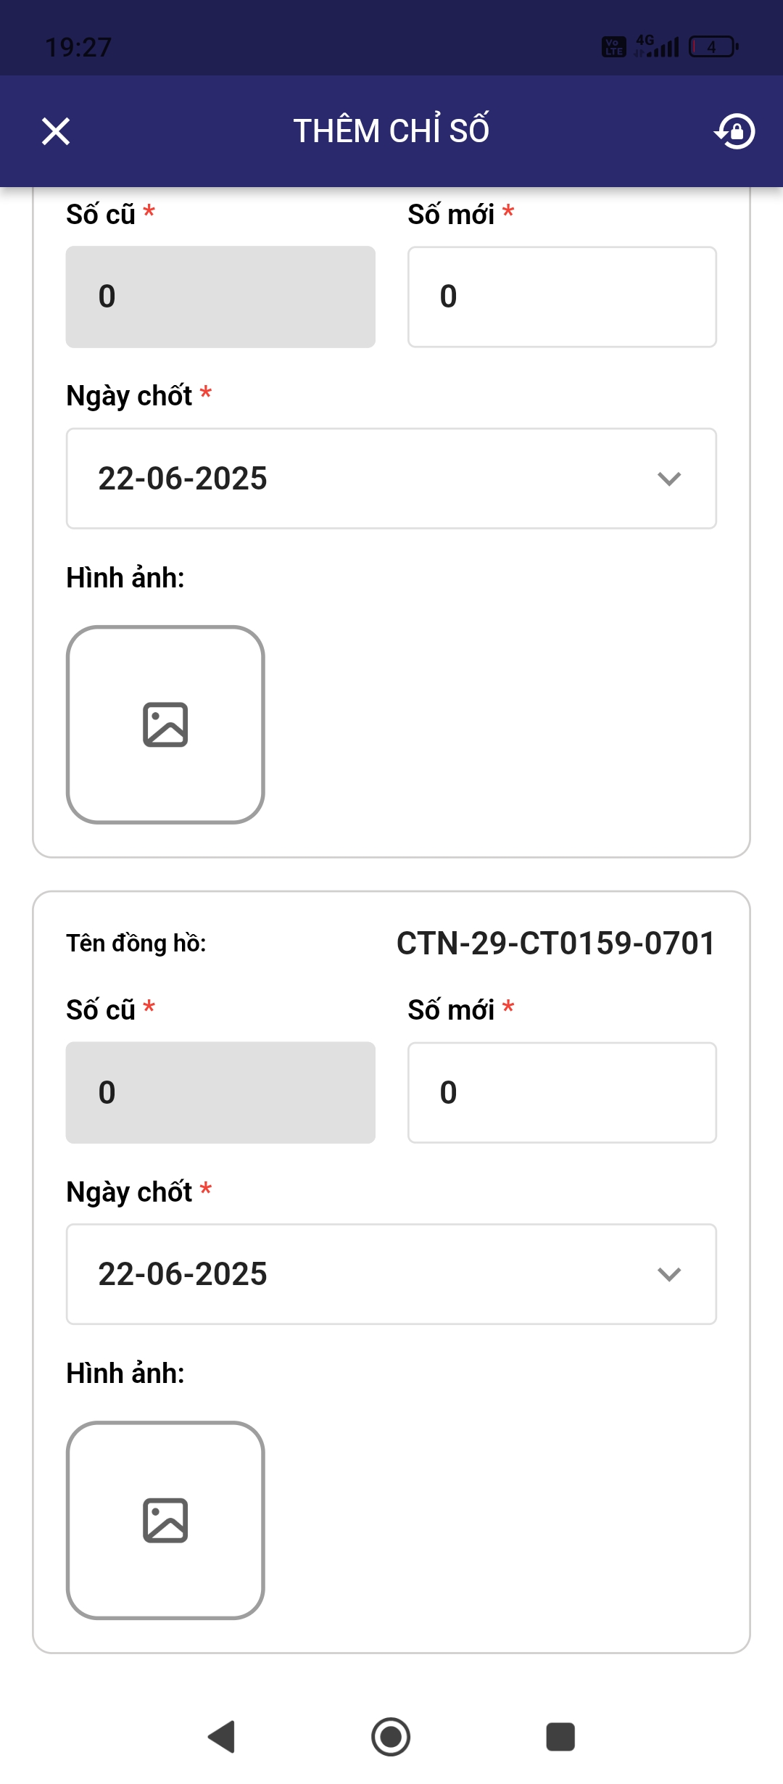Add a picture in the upper card's Hình ảnh box
Screen dimensions: 783x1784
coord(165,724)
